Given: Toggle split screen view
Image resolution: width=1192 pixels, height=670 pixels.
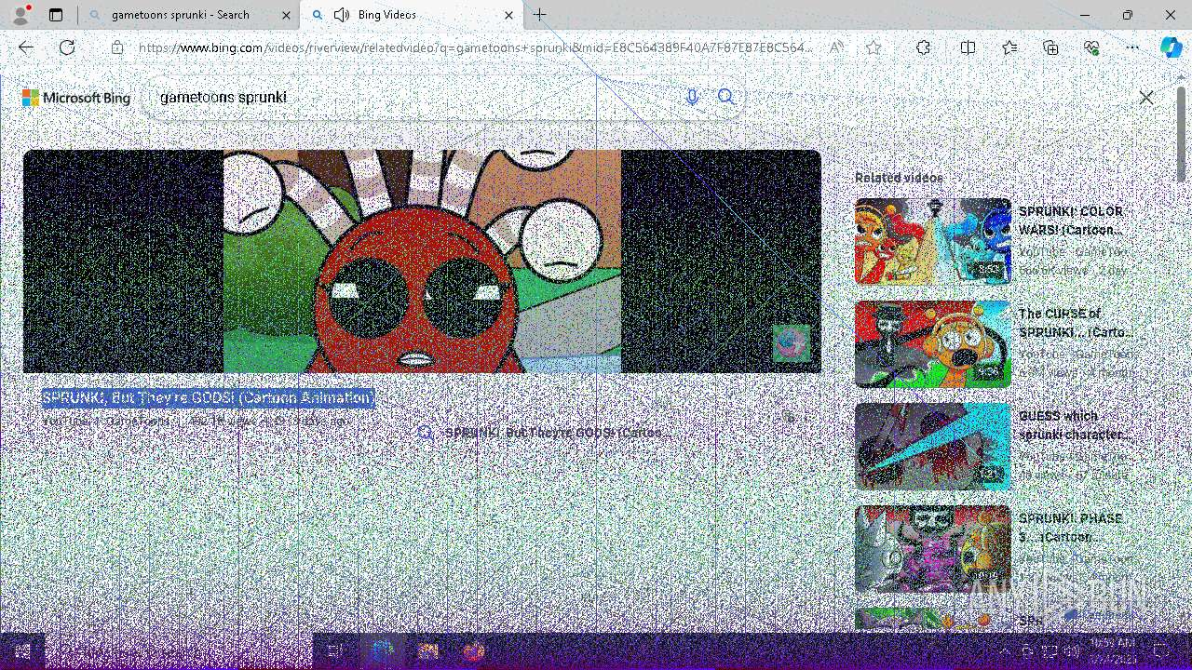Looking at the screenshot, I should 968,47.
